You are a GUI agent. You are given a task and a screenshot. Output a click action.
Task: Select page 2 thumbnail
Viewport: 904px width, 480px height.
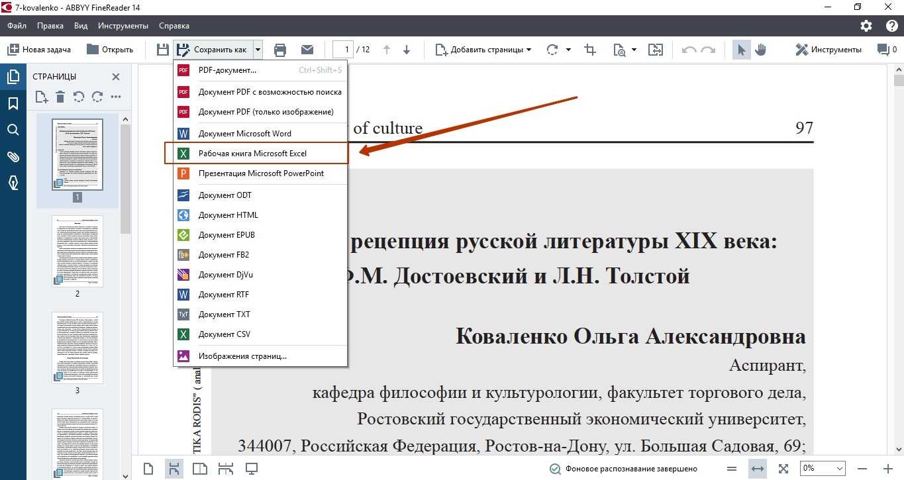[77, 251]
